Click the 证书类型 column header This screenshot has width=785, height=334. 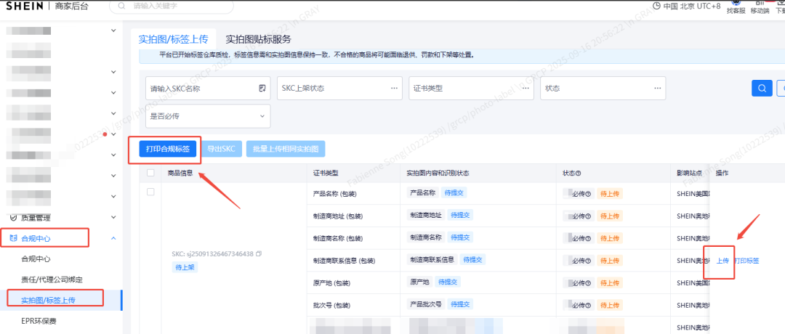(x=326, y=173)
